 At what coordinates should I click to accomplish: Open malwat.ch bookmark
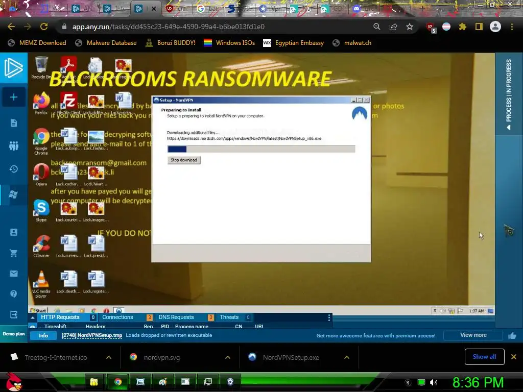coord(352,43)
